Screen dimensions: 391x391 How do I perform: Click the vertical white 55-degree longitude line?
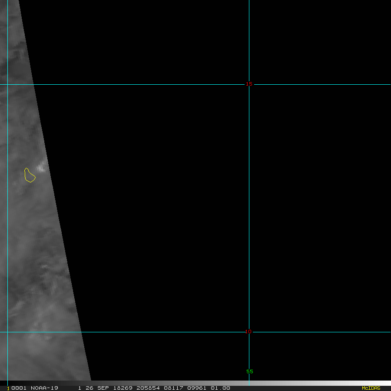249,195
